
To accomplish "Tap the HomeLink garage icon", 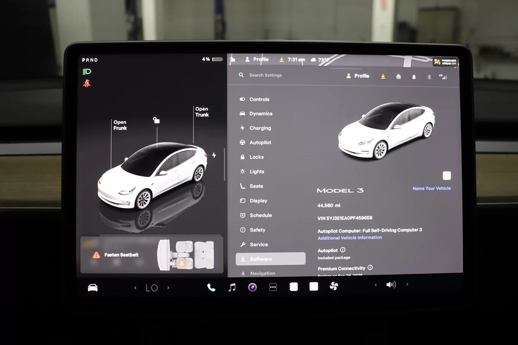I will tap(398, 77).
